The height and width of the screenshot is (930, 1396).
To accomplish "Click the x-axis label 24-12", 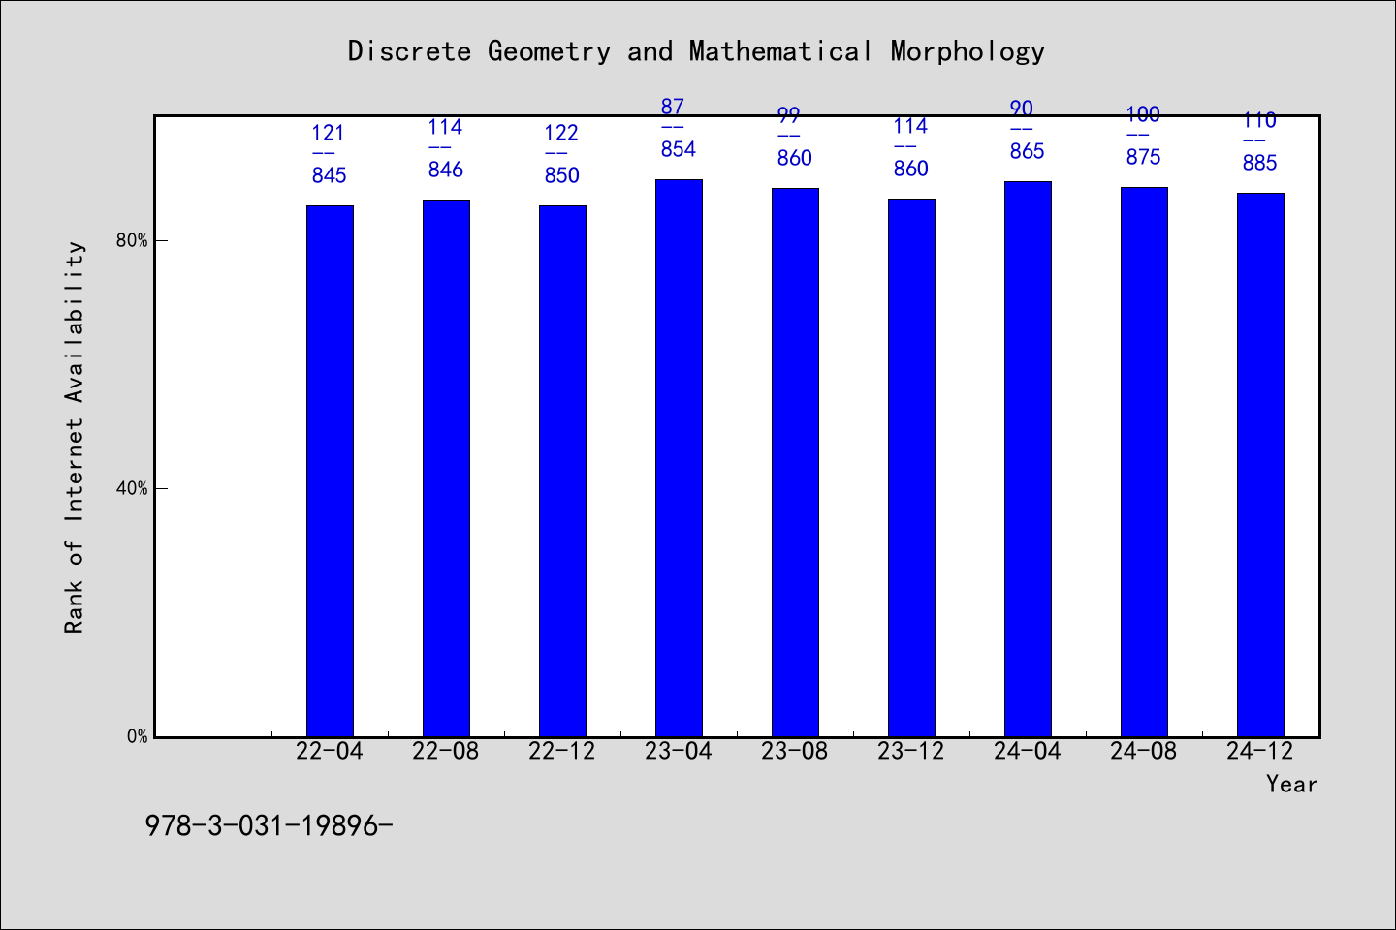I will click(1260, 751).
